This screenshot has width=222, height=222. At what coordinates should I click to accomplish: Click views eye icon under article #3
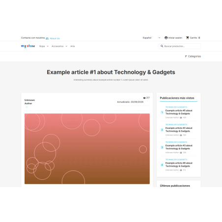[181, 153]
